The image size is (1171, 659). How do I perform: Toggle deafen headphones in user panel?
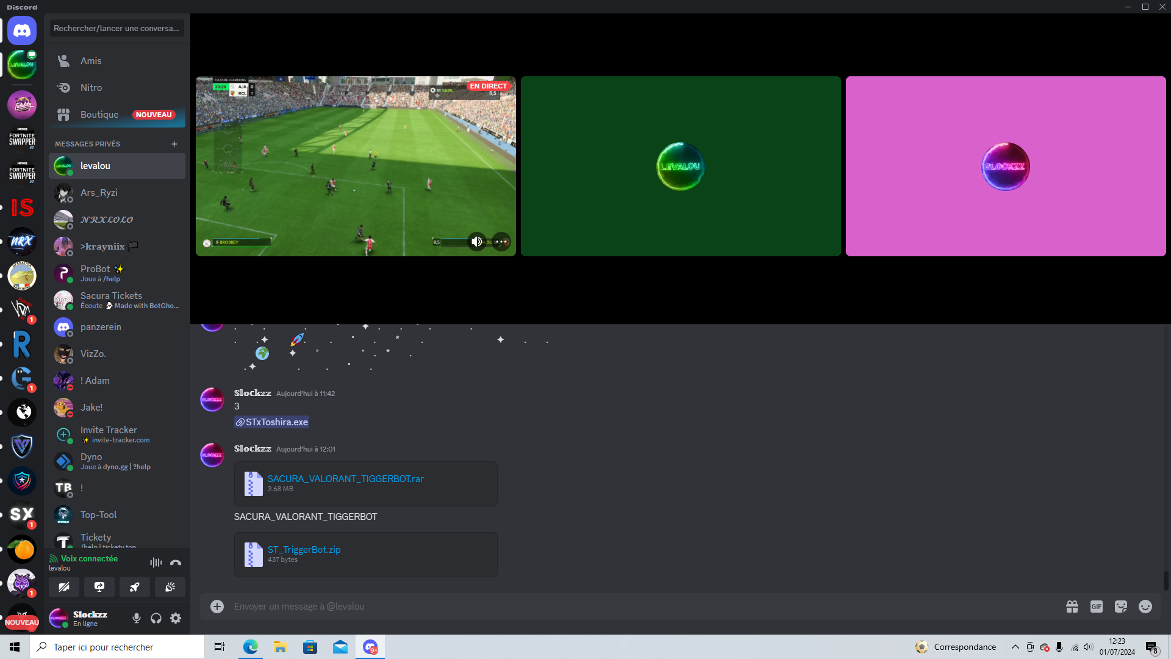pyautogui.click(x=156, y=618)
